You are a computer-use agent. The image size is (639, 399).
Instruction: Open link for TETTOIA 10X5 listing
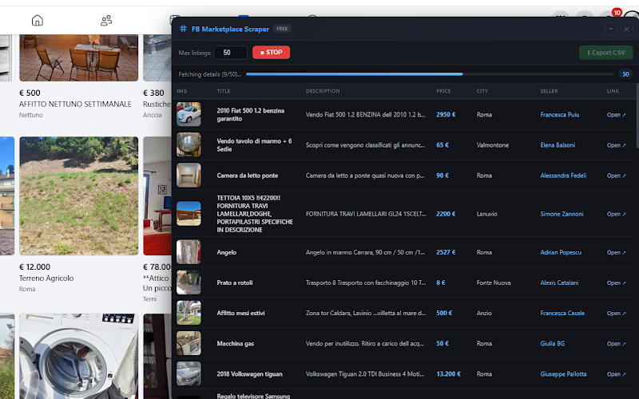click(x=616, y=214)
